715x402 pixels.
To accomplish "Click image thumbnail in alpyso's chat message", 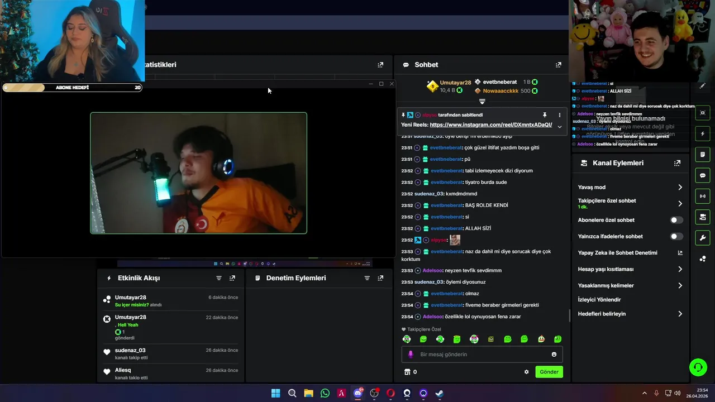I will (x=455, y=240).
